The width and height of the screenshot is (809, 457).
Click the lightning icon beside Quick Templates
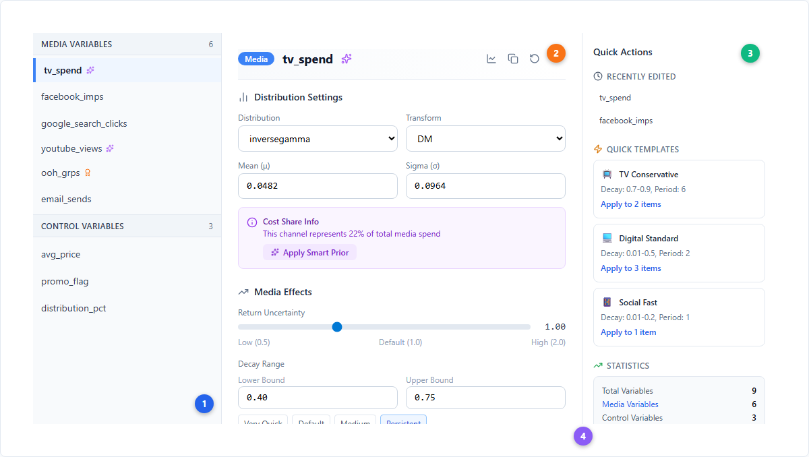(598, 150)
